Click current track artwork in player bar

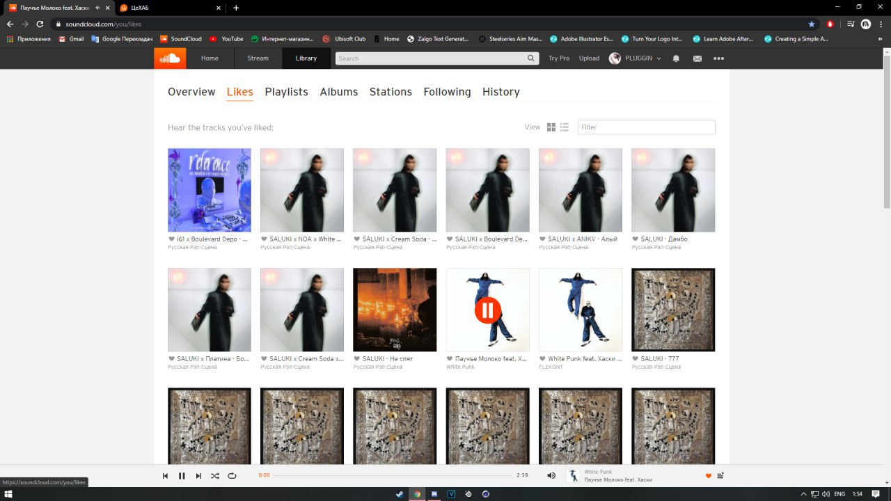574,476
